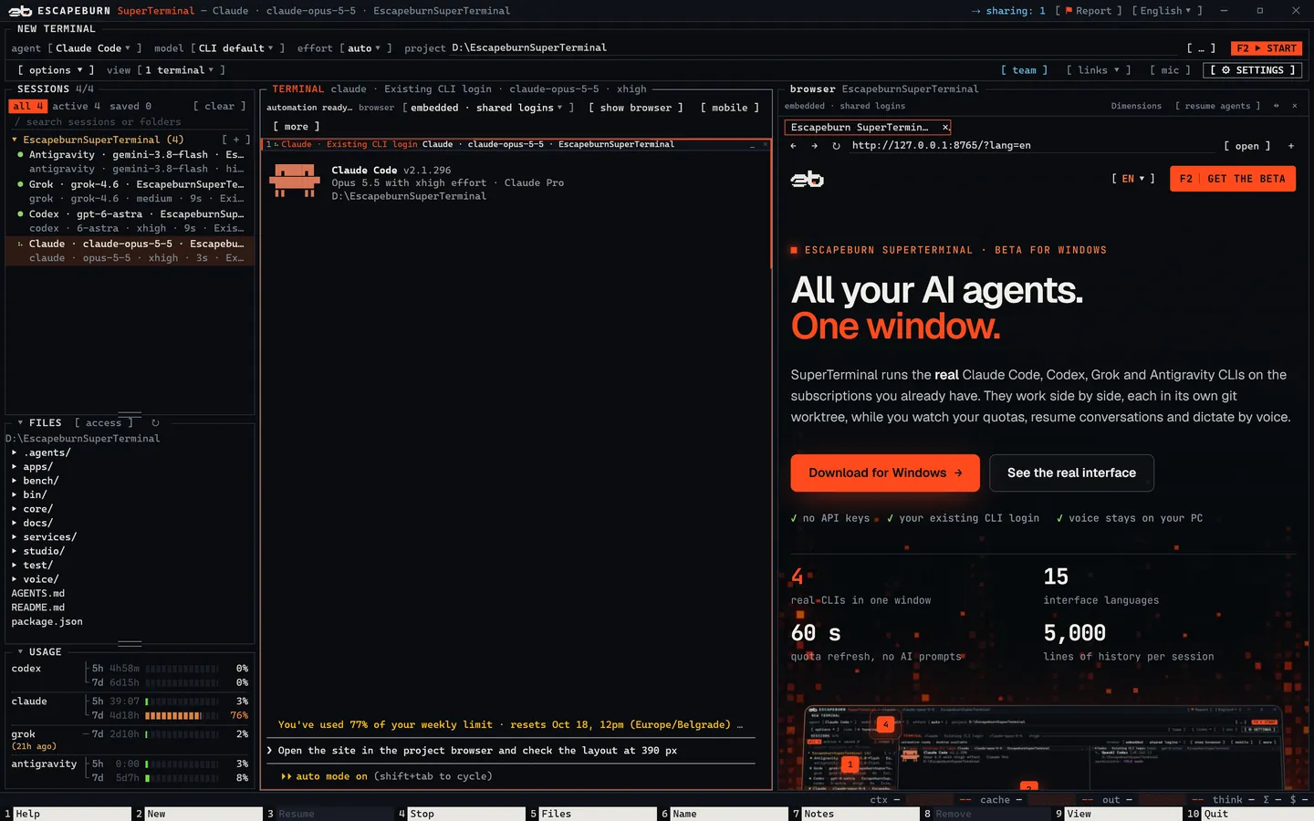Add session to EscapeburnSuperTerminal group
This screenshot has height=821, width=1314.
236,140
